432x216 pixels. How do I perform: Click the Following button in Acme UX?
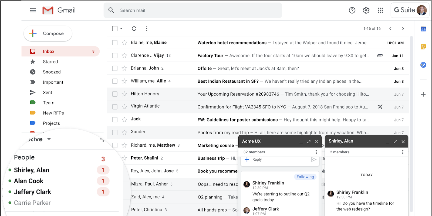coord(305,177)
